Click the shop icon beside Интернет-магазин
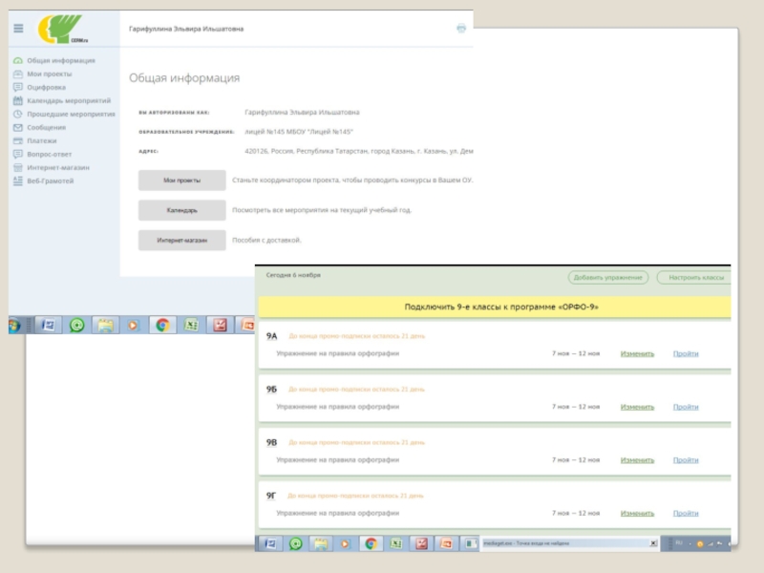 tap(18, 168)
